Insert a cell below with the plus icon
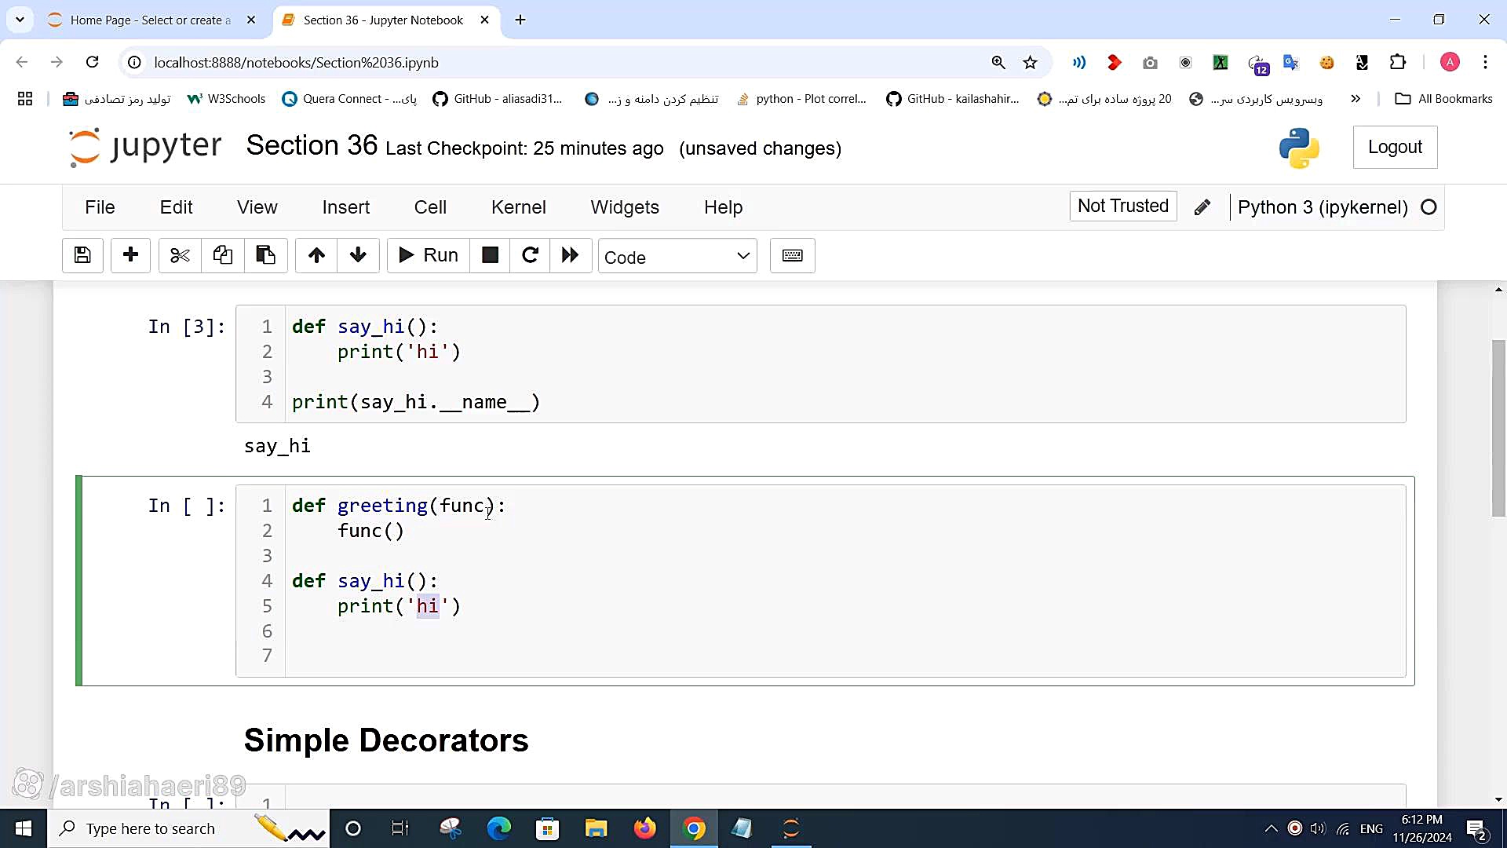Viewport: 1507px width, 848px height. coord(130,256)
